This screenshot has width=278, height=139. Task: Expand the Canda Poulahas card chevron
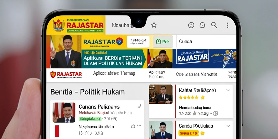(x=228, y=126)
